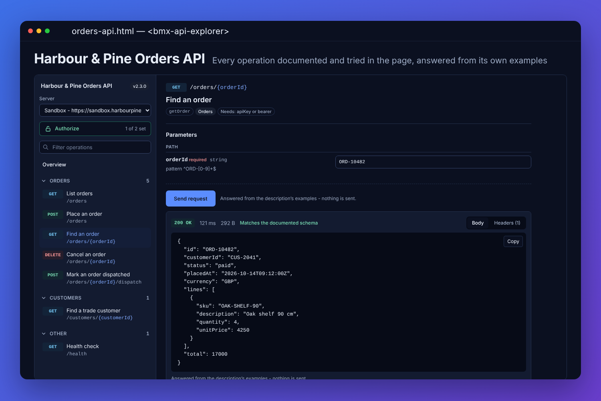Click the 200 OK status badge
Screen dimensions: 601x401
click(183, 223)
